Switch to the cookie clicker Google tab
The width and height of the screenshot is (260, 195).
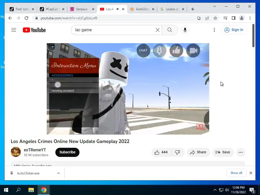coord(172,9)
